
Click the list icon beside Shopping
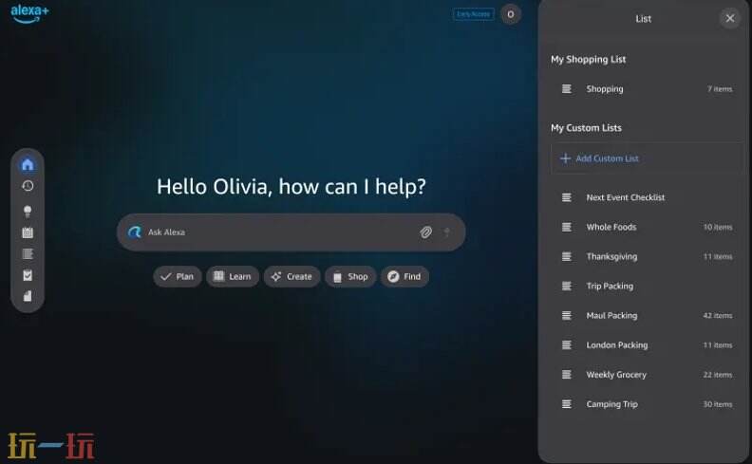tap(567, 88)
